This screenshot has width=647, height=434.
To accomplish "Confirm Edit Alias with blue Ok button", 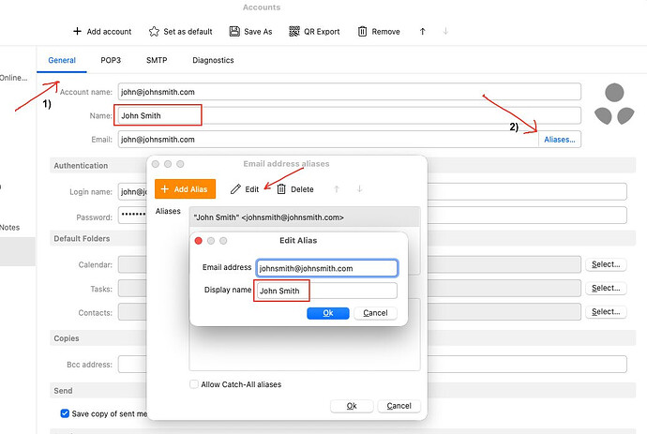I will (328, 313).
